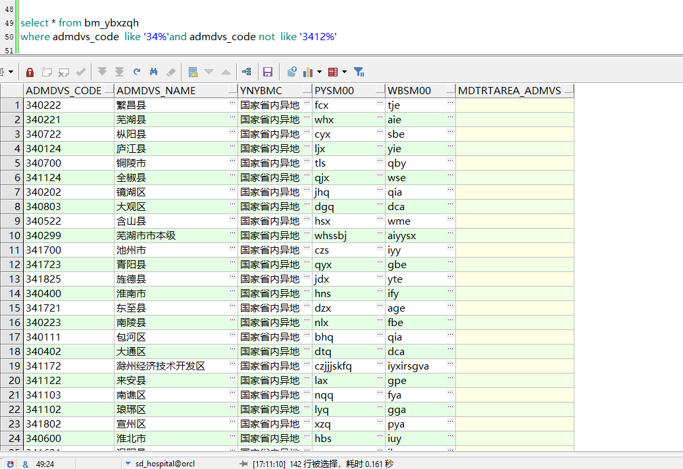Expand the red grid export dropdown arrow
Viewport: 683px width, 469px height.
coord(344,72)
